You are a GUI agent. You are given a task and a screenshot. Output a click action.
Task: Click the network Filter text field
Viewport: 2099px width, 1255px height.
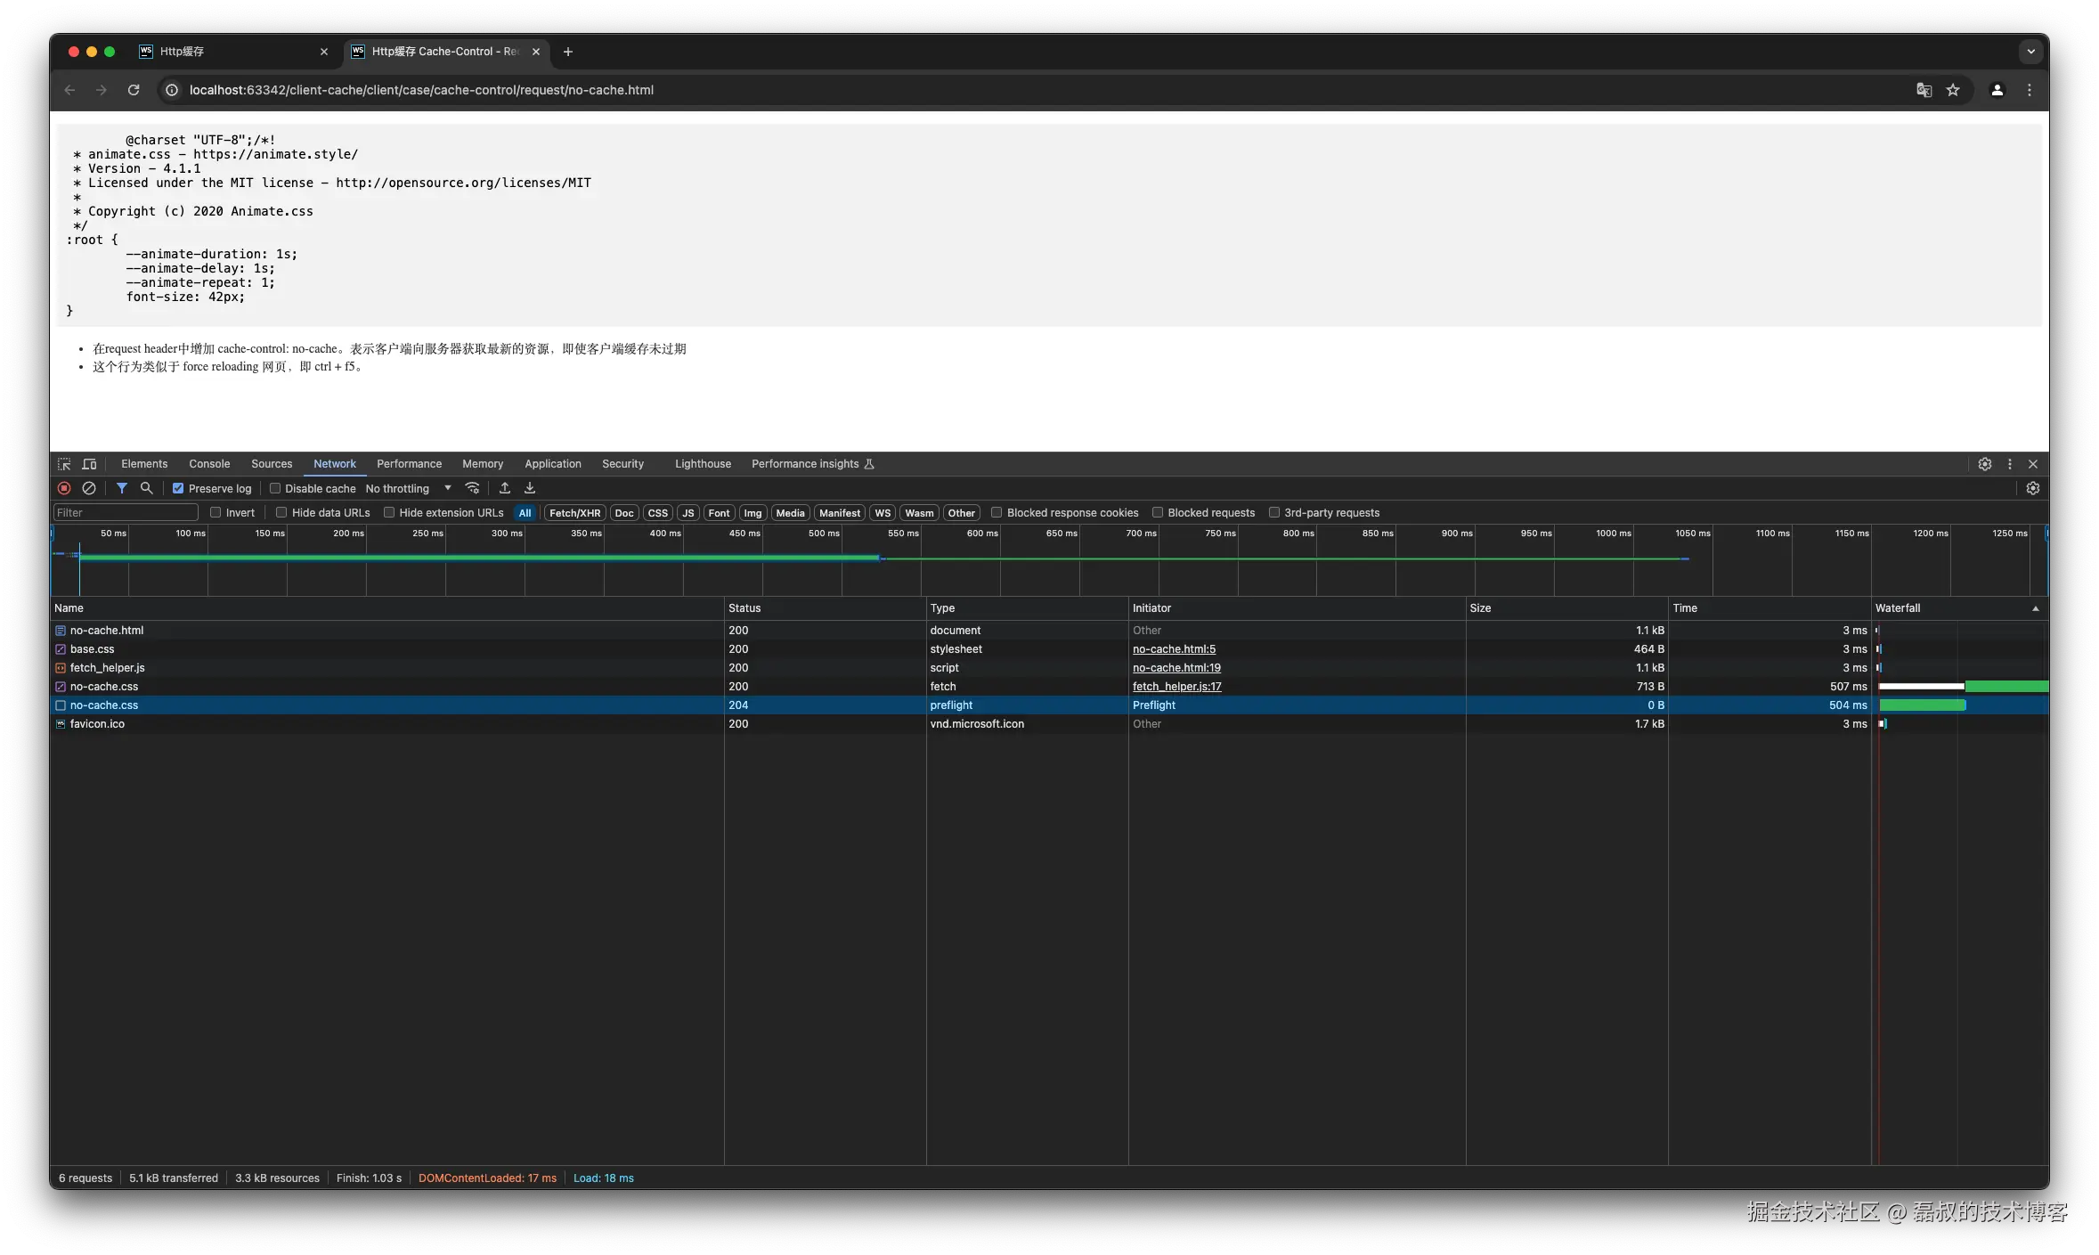125,512
